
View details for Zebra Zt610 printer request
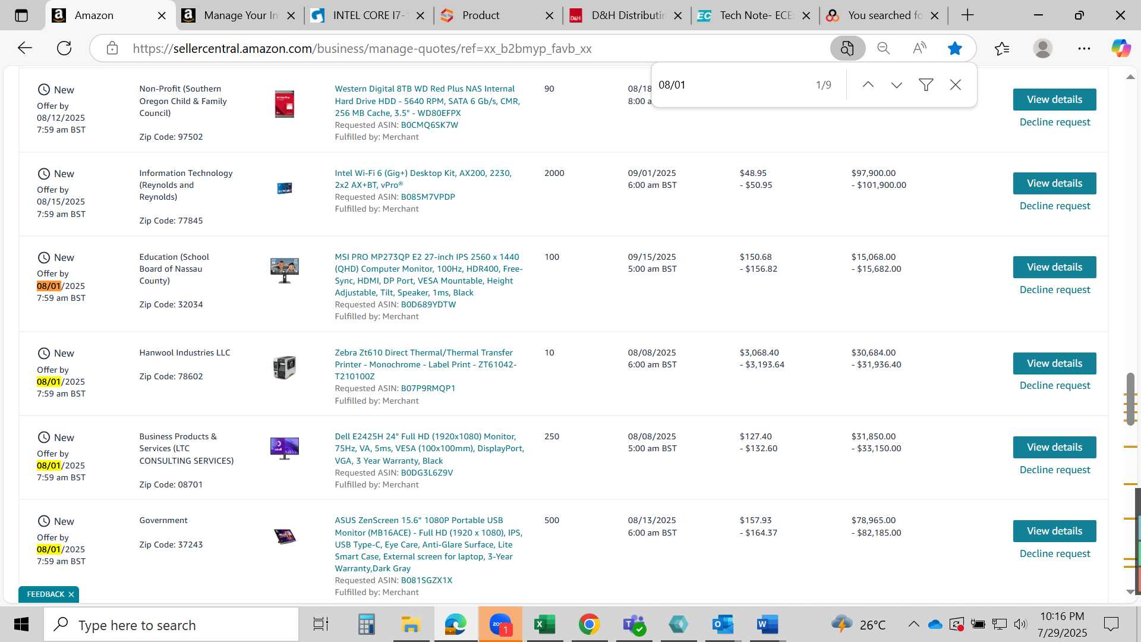point(1054,363)
